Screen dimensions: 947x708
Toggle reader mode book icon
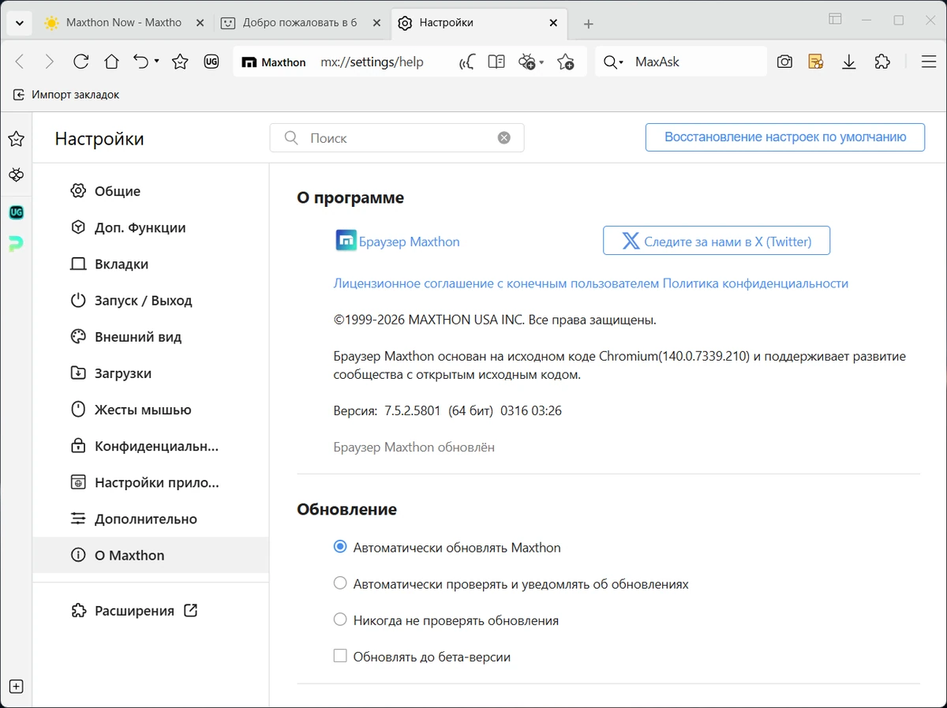point(496,62)
